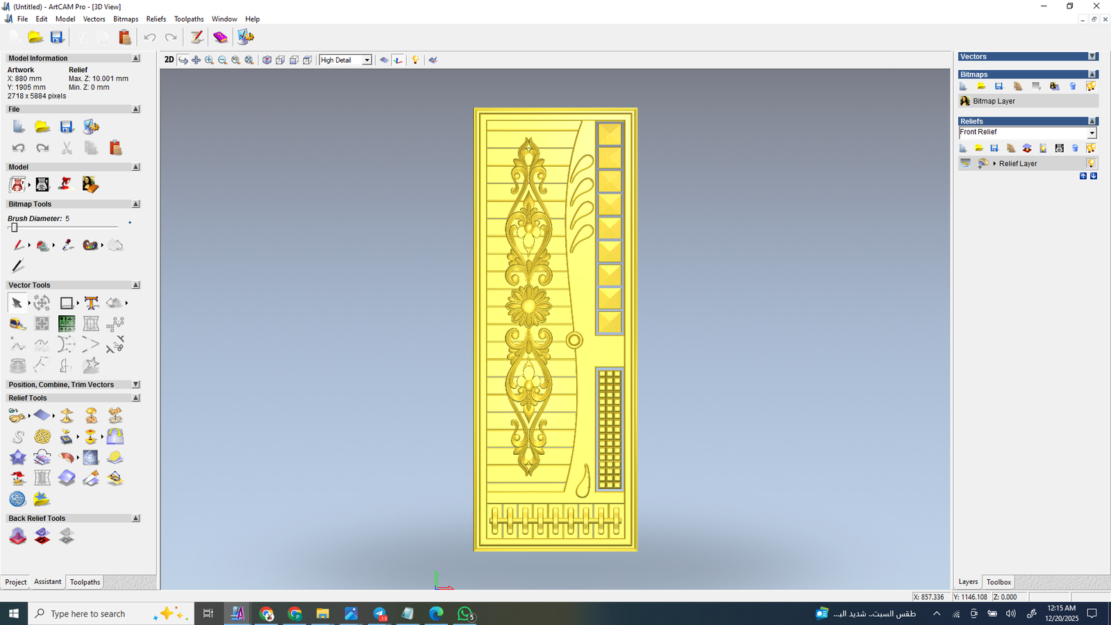Toggle origin axes display in 3D view

[398, 60]
